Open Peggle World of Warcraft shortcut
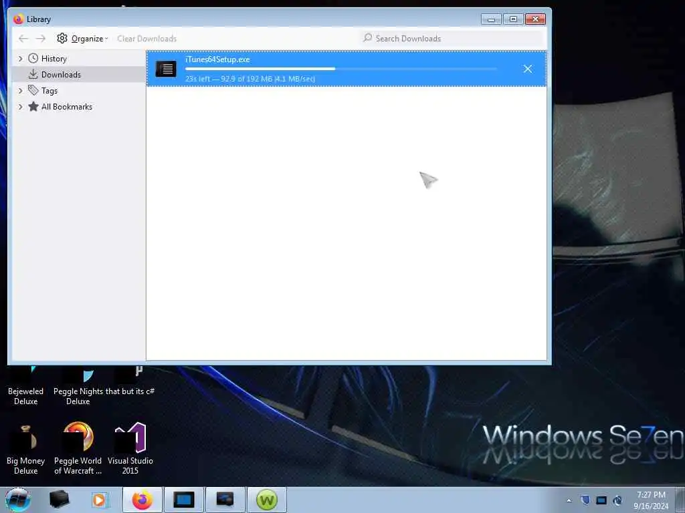 78,450
